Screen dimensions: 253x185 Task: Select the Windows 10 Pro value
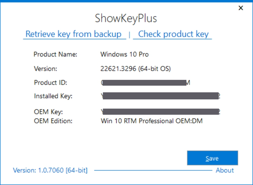(125, 54)
